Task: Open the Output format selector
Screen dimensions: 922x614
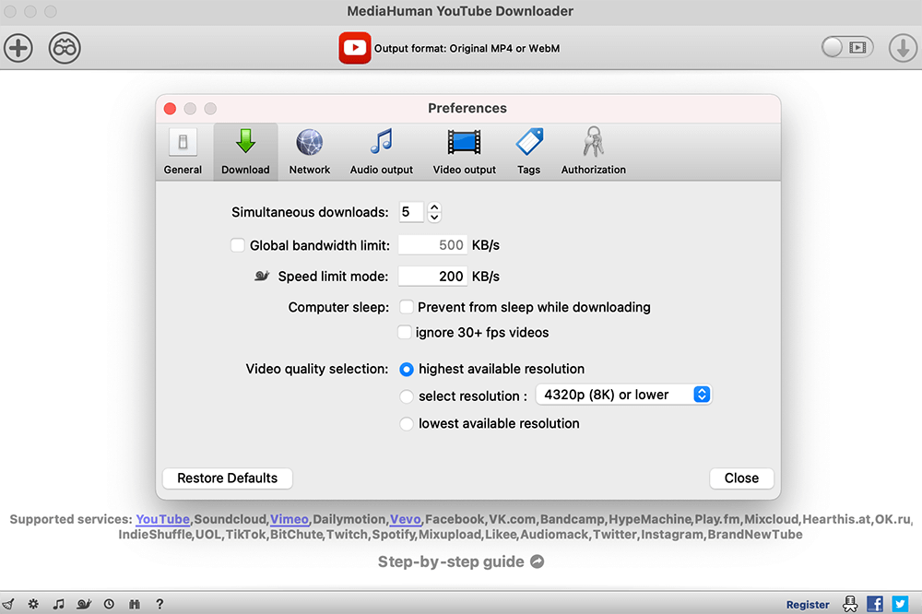Action: pyautogui.click(x=450, y=48)
